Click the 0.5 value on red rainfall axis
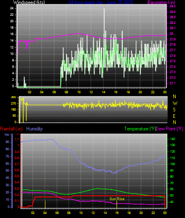Viewport: 185px width, 218px height. 17,176
